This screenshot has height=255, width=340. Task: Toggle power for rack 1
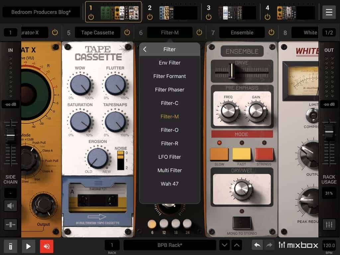(91, 17)
